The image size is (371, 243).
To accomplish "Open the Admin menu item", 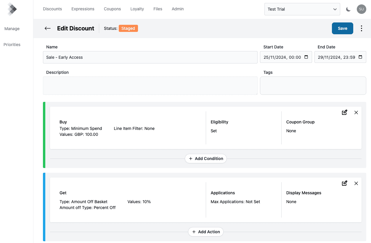I will 177,9.
